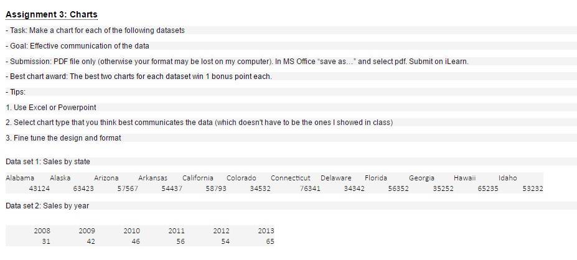Click the Task: Make a chart line
The width and height of the screenshot is (577, 260).
click(x=95, y=30)
